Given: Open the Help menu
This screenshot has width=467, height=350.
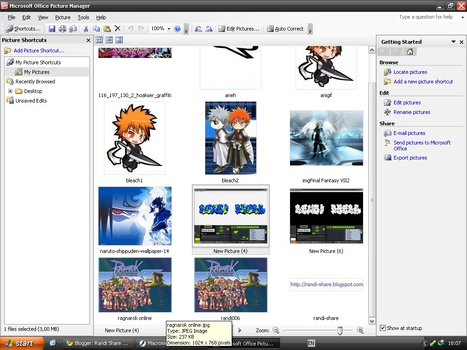Looking at the screenshot, I should point(101,17).
